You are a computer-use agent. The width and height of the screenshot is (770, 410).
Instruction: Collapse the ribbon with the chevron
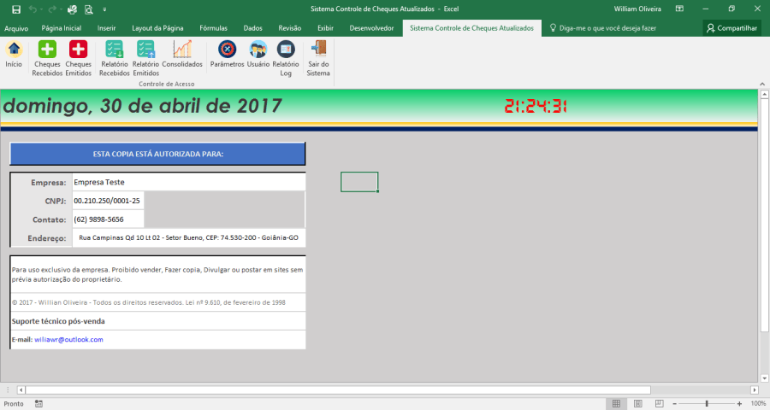click(x=762, y=85)
